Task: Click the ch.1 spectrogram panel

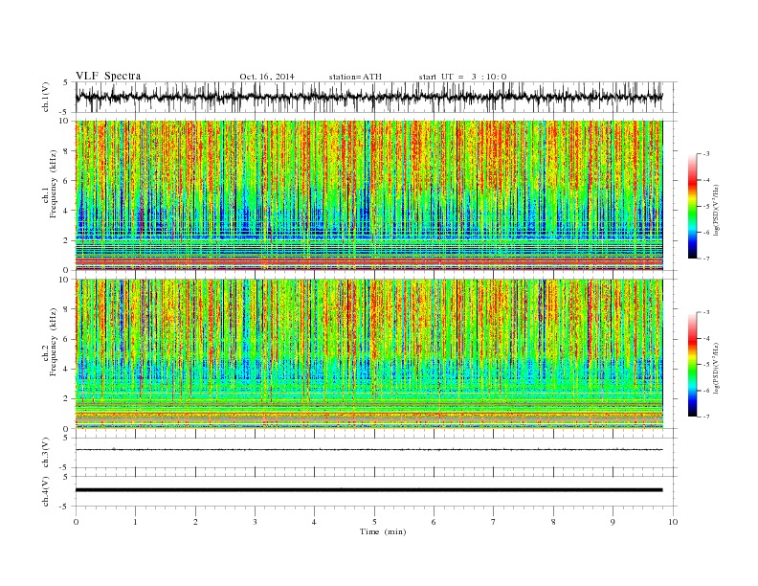Action: pyautogui.click(x=369, y=195)
